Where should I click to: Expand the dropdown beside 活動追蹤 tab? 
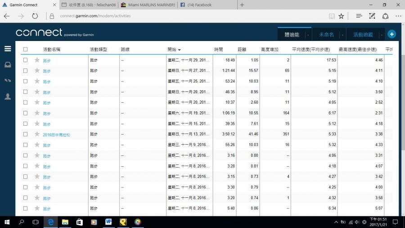382,35
